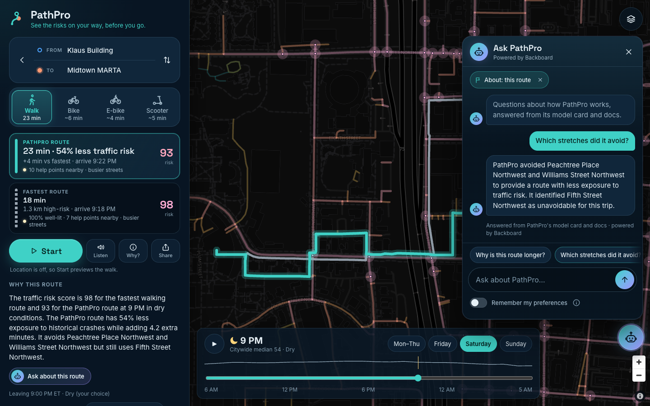Screen dimensions: 650x406
Task: Choose the PathPro Route card
Action: click(x=94, y=156)
